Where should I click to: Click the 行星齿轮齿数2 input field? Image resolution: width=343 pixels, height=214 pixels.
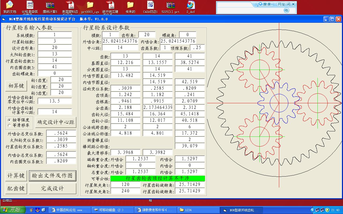click(55, 60)
